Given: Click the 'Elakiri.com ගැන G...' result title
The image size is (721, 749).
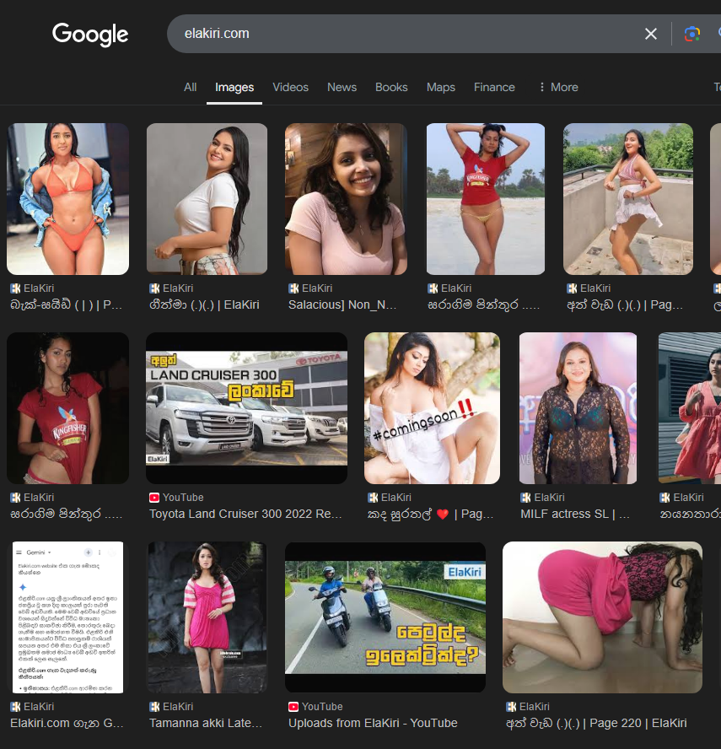Looking at the screenshot, I should (67, 723).
